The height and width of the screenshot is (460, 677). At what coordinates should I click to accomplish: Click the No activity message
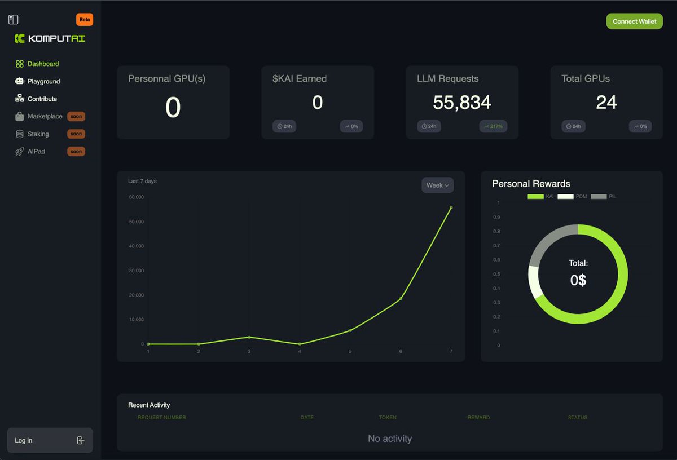(x=390, y=439)
